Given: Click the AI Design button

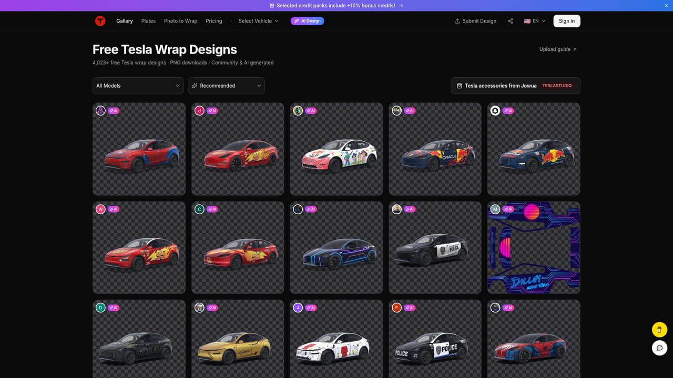Looking at the screenshot, I should [307, 21].
